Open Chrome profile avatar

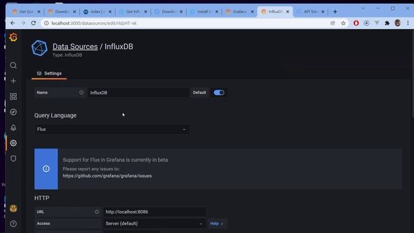click(398, 23)
